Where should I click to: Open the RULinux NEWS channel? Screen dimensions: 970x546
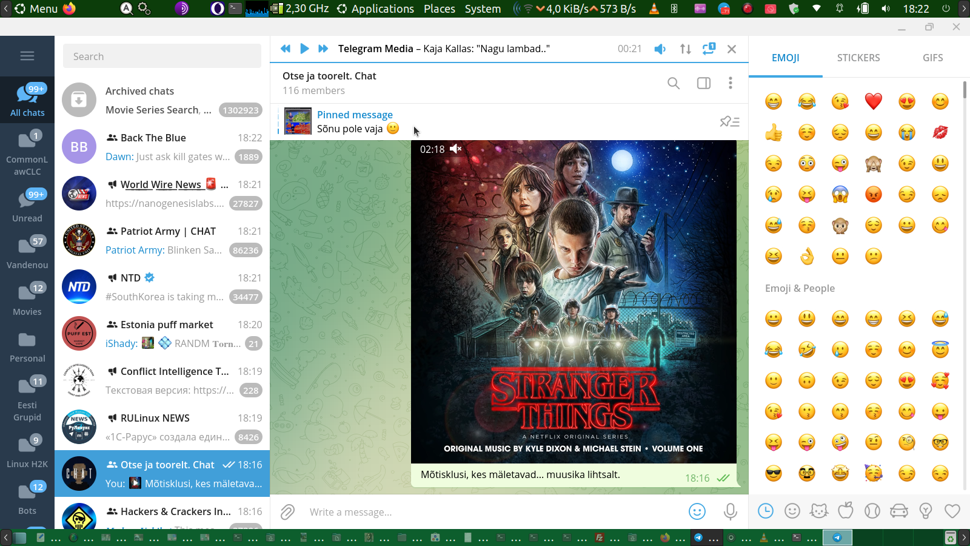(x=162, y=427)
